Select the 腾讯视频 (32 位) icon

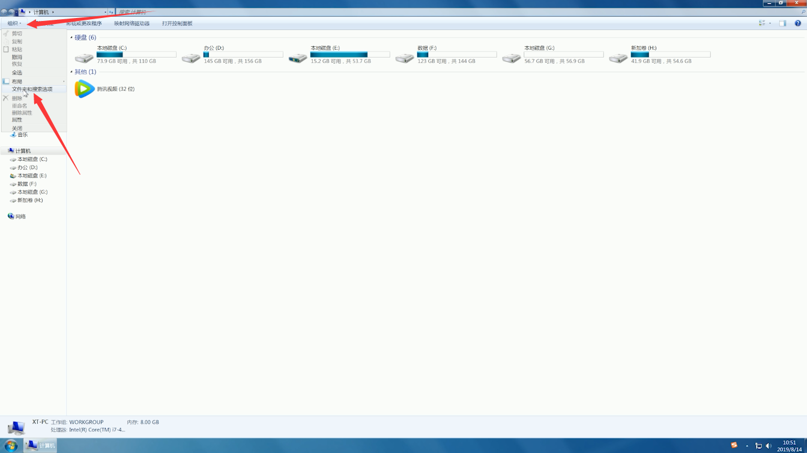[85, 89]
